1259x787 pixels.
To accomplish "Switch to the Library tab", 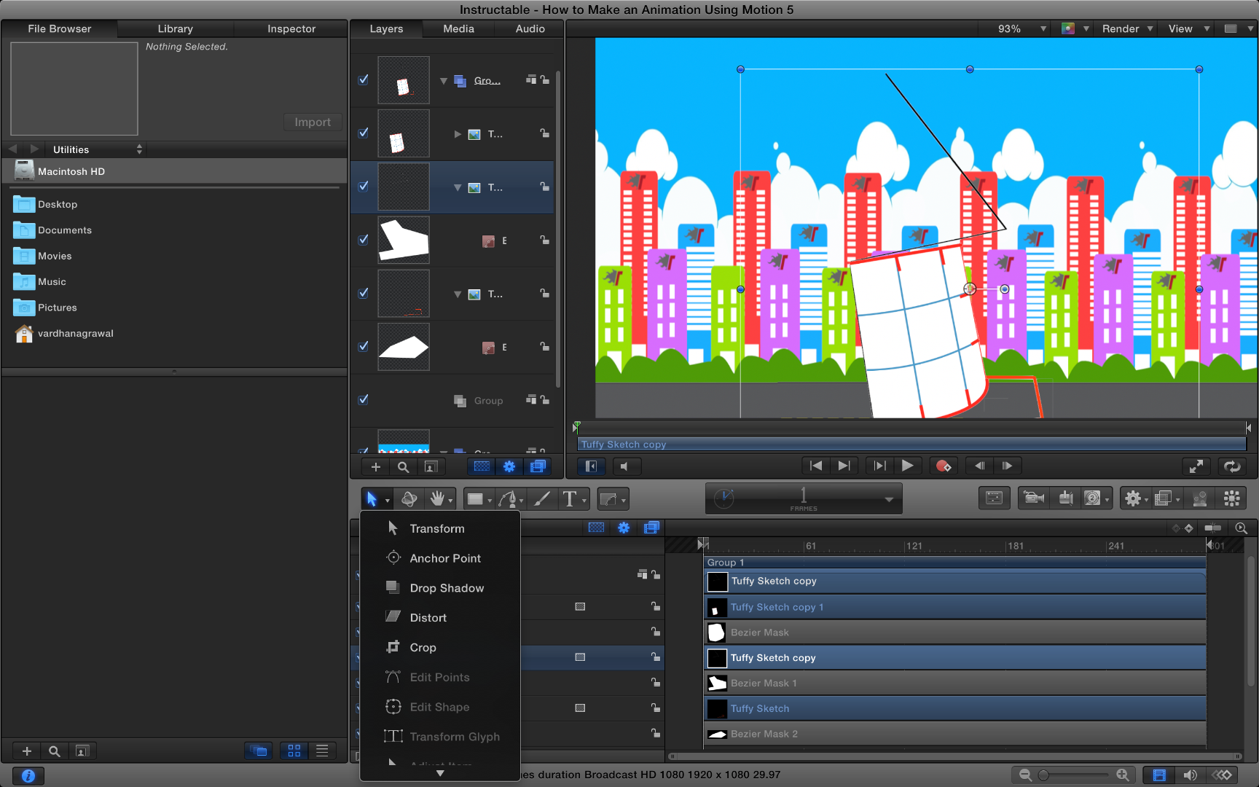I will tap(175, 28).
